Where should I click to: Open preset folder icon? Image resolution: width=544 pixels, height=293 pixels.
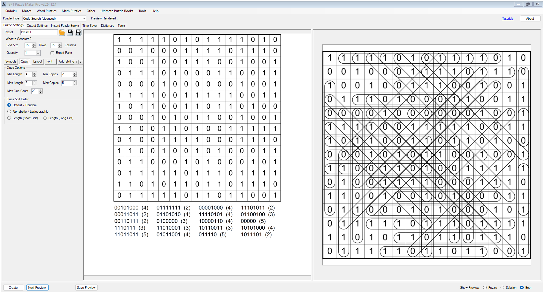(x=62, y=33)
